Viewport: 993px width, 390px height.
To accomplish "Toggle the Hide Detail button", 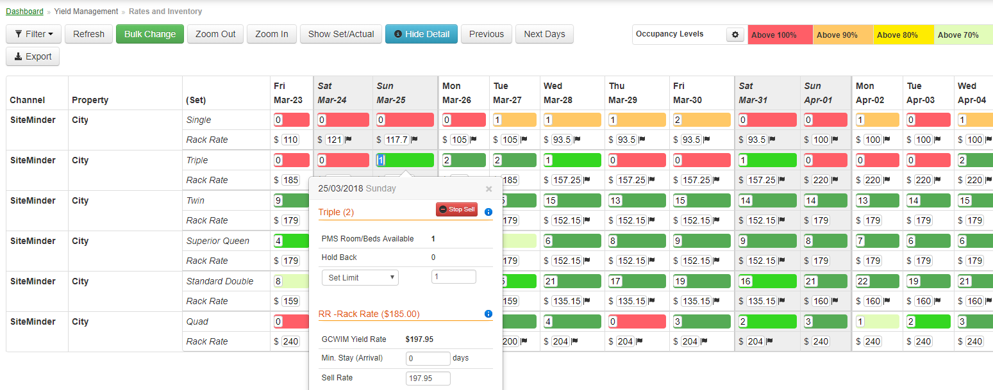I will click(421, 34).
